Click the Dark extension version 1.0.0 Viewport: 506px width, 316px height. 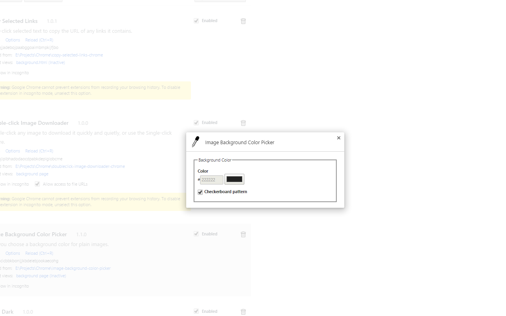click(x=28, y=312)
